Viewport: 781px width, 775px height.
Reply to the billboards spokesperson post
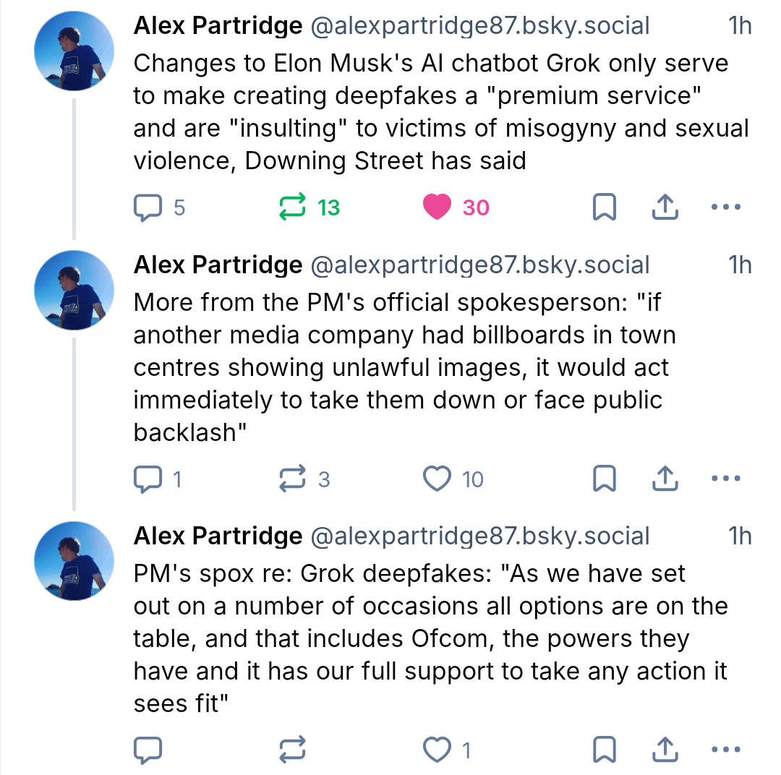[x=148, y=479]
